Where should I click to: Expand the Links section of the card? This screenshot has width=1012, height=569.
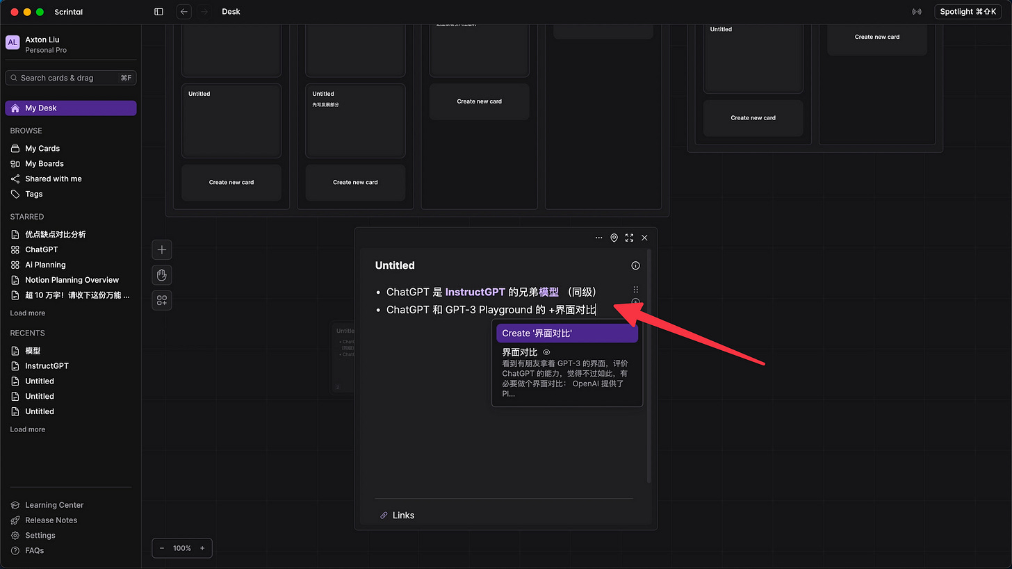398,516
